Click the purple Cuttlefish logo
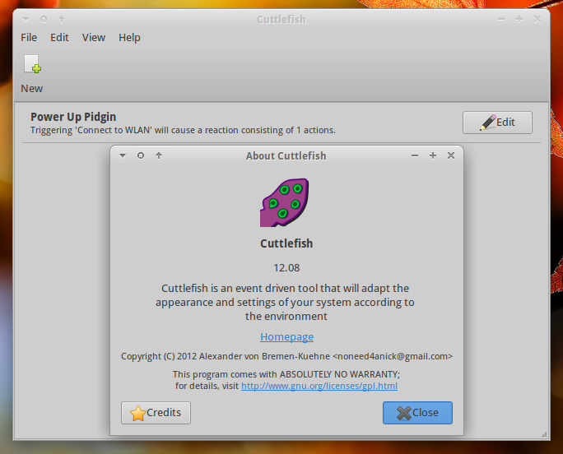Viewport: 563px width, 454px height. [284, 202]
